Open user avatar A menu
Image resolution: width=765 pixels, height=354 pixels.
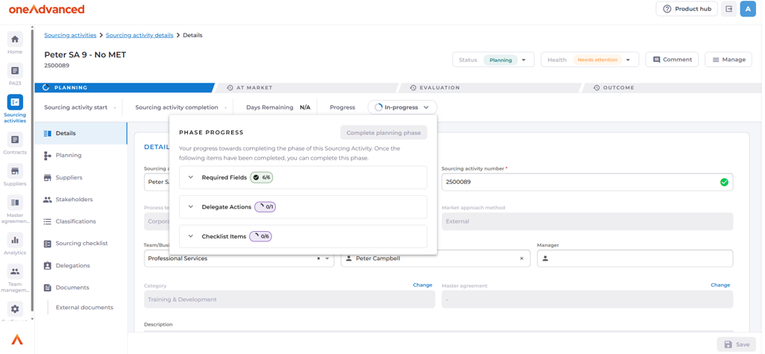748,9
